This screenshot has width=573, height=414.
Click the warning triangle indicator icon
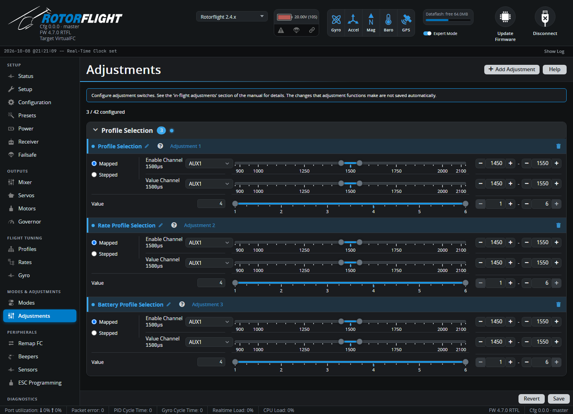(281, 30)
